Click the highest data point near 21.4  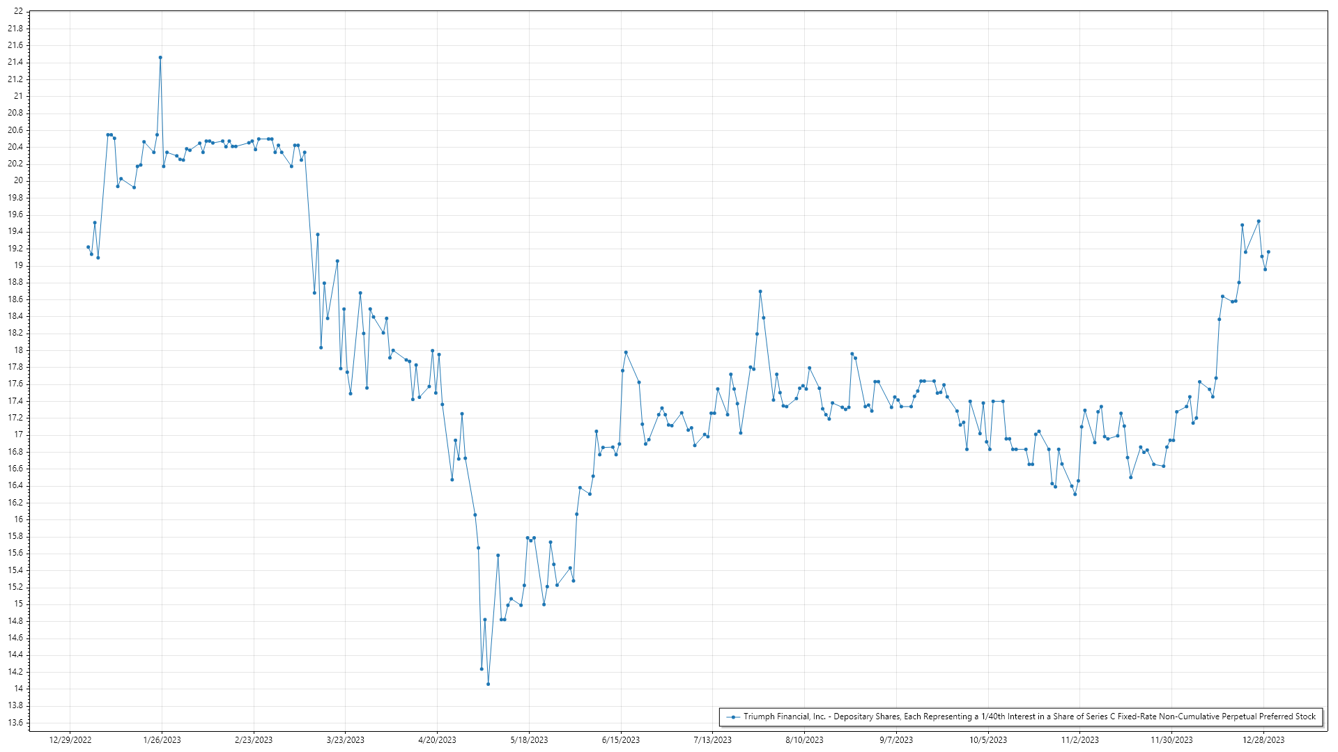tap(160, 58)
